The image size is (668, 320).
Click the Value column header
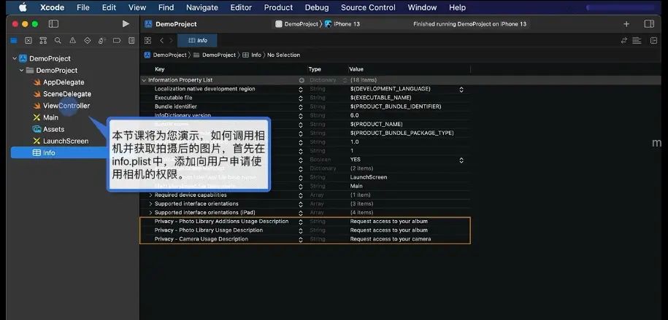pos(356,69)
